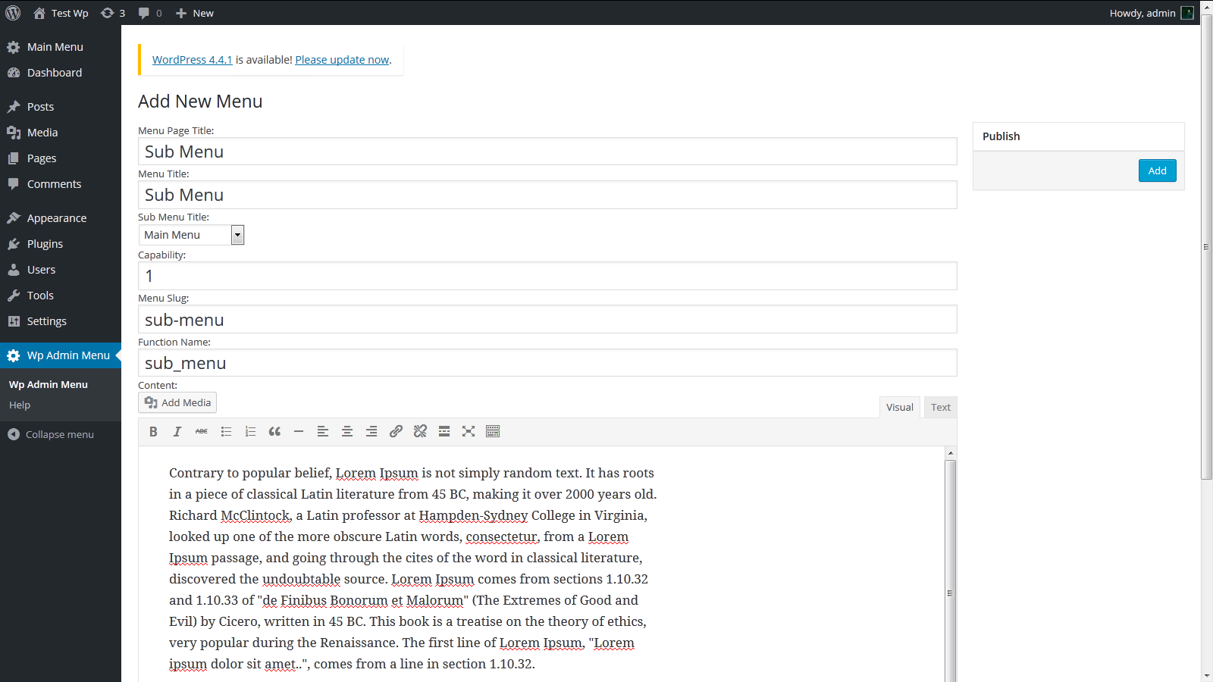Apply strikethrough formatting in the editor
This screenshot has width=1213, height=682.
[x=202, y=431]
